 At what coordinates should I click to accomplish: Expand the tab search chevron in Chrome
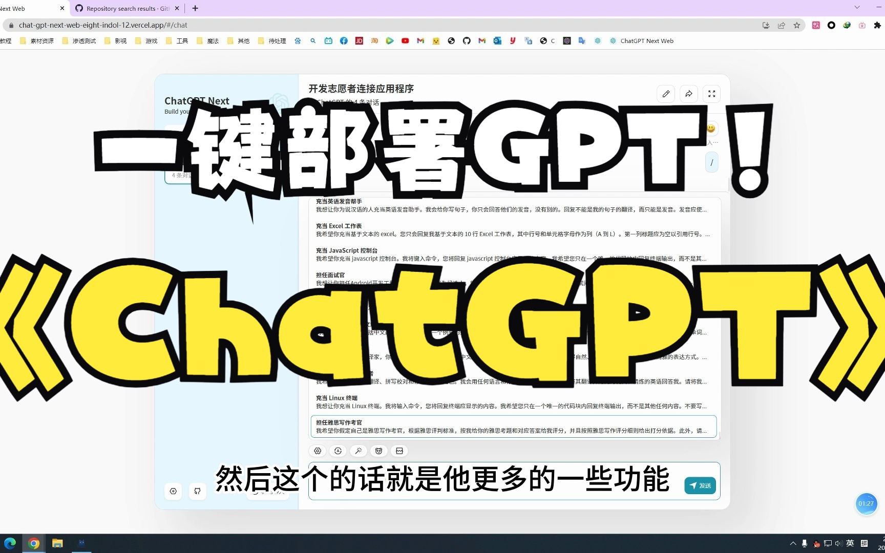[857, 7]
